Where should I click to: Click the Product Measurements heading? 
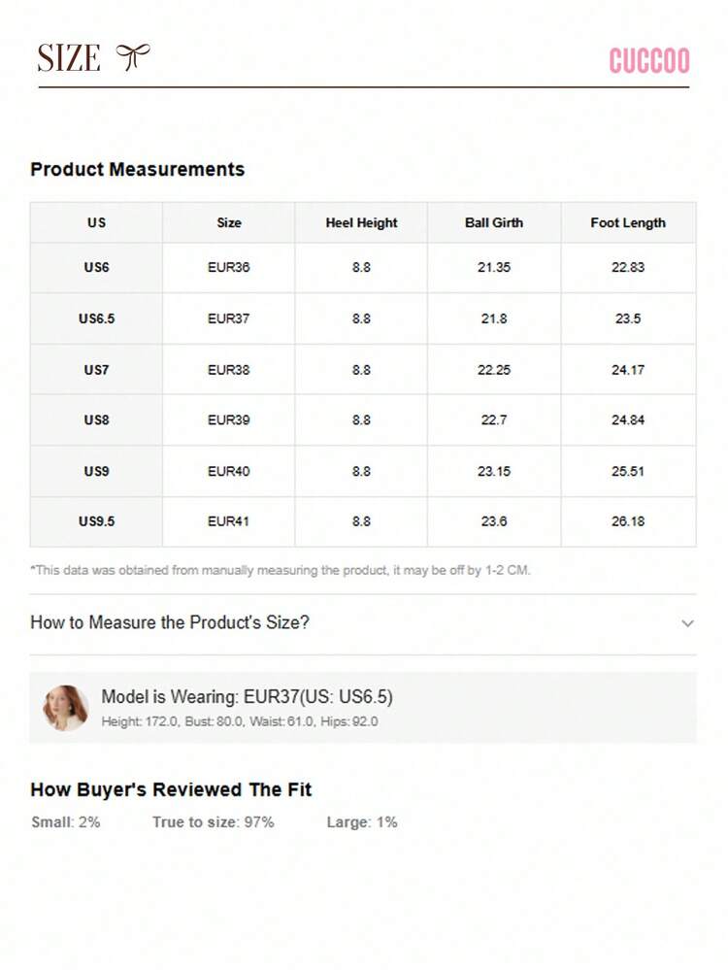click(x=137, y=170)
